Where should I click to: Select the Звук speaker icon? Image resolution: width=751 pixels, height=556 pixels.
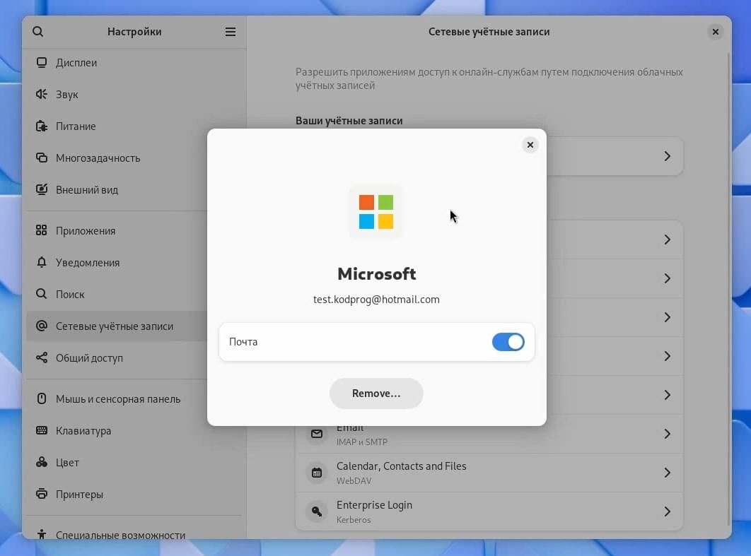pyautogui.click(x=42, y=94)
